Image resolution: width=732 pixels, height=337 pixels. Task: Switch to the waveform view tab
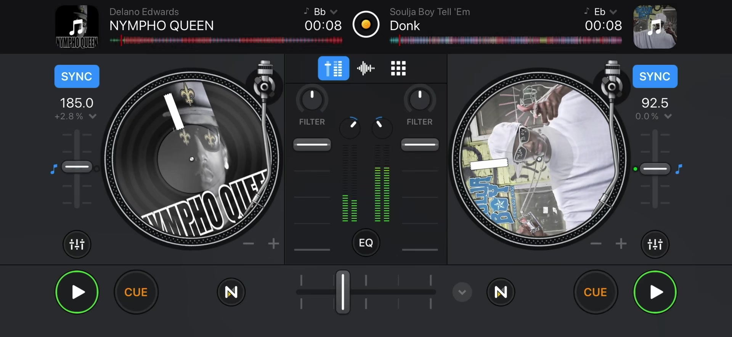click(366, 68)
